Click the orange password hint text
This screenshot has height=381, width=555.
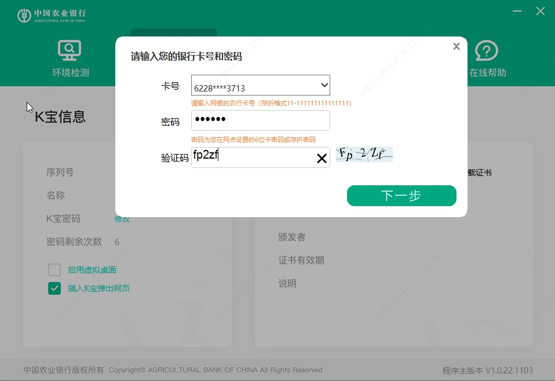click(253, 140)
